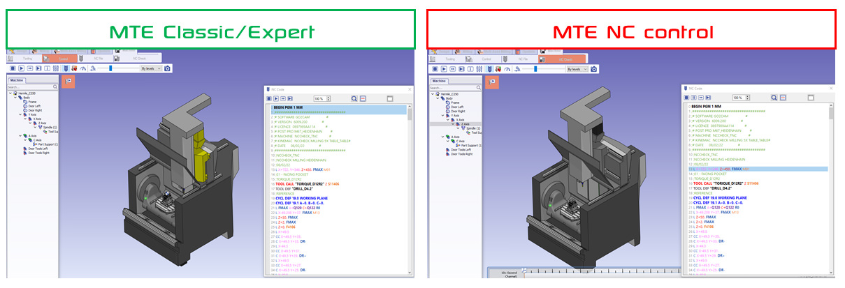The image size is (845, 288).
Task: Click the Search field in left Machine panel
Action: coord(28,87)
